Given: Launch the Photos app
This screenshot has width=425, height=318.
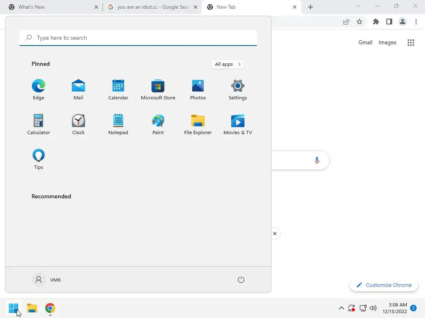Looking at the screenshot, I should coord(198,89).
